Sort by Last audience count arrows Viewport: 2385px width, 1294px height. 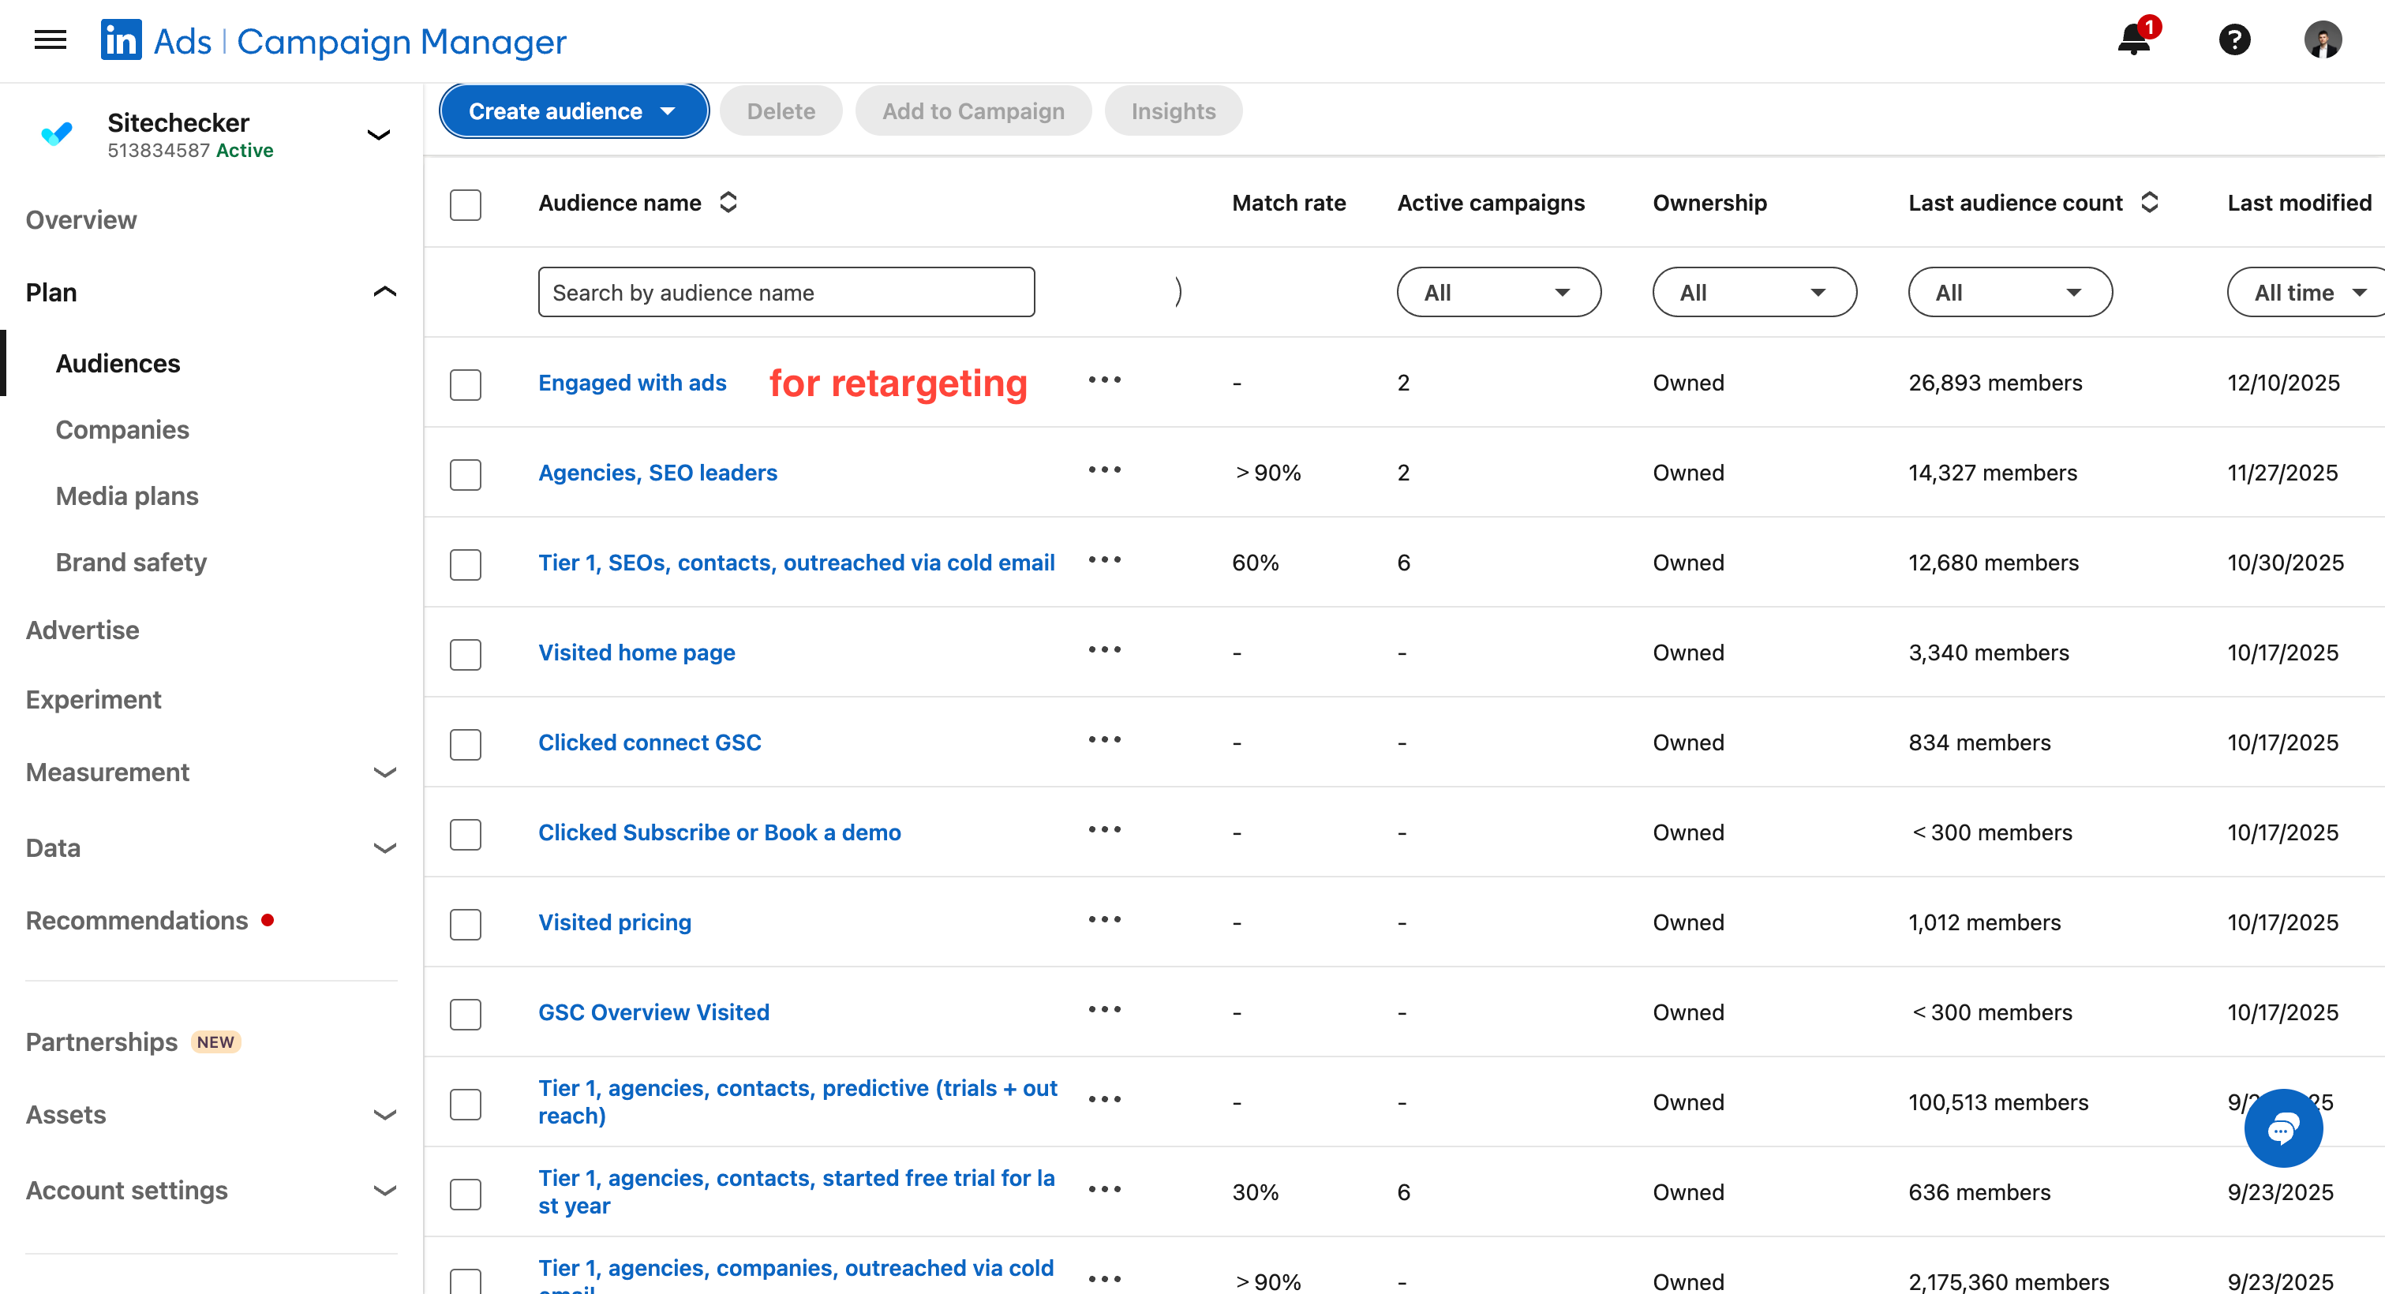click(2150, 203)
